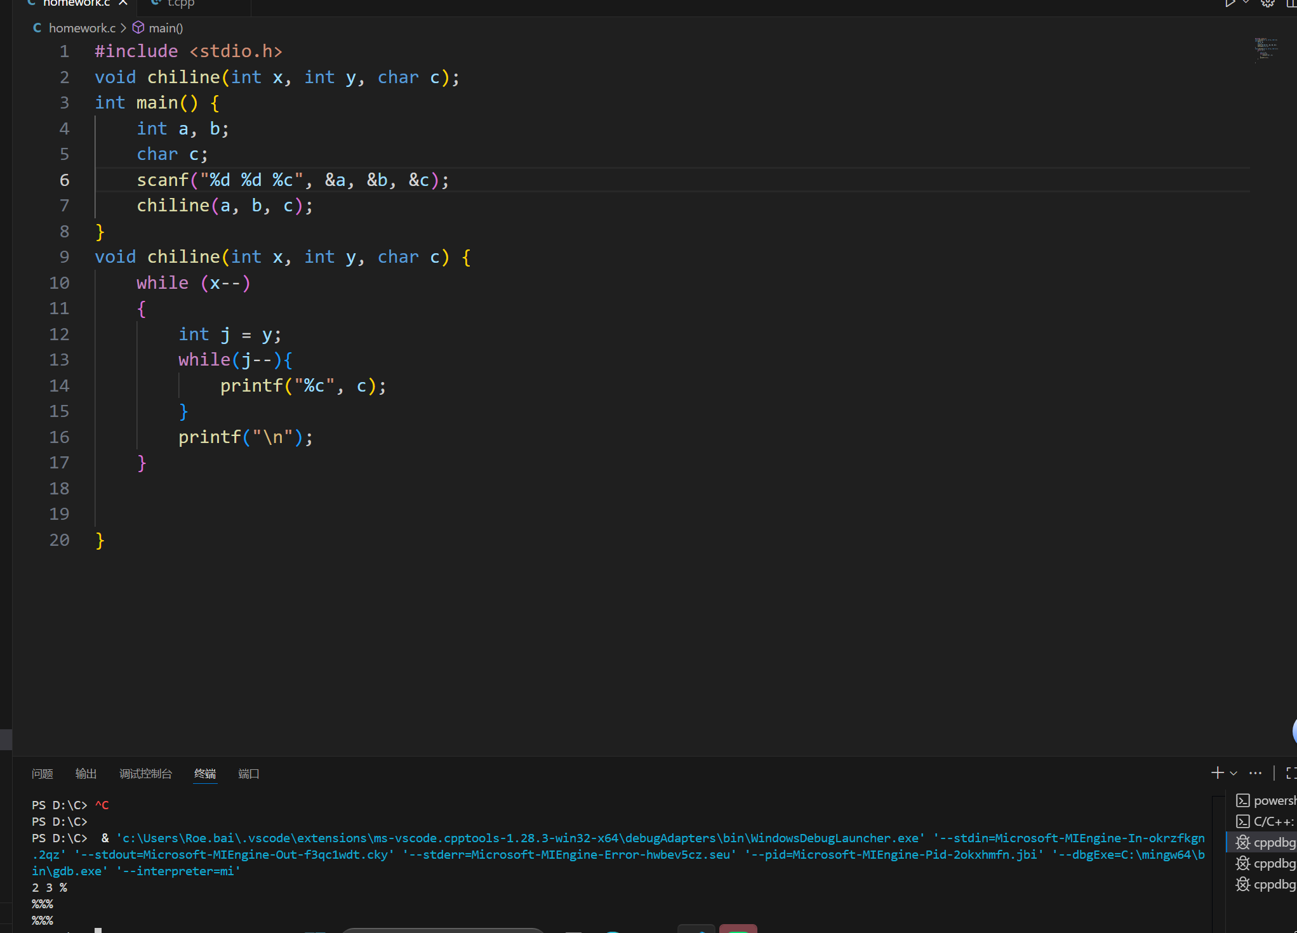Click main() symbol in breadcrumb
The width and height of the screenshot is (1297, 933).
click(165, 28)
